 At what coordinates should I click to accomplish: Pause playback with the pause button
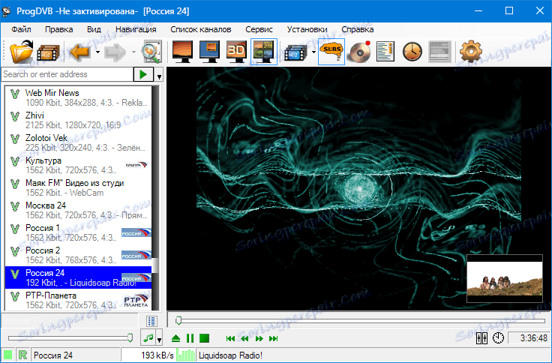(x=190, y=339)
